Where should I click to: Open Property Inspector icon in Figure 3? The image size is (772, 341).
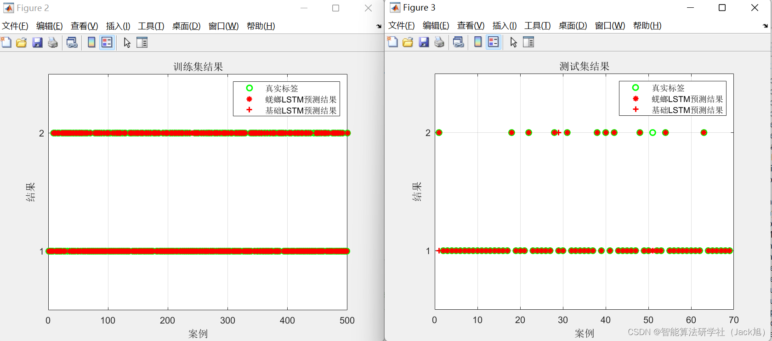[x=528, y=42]
